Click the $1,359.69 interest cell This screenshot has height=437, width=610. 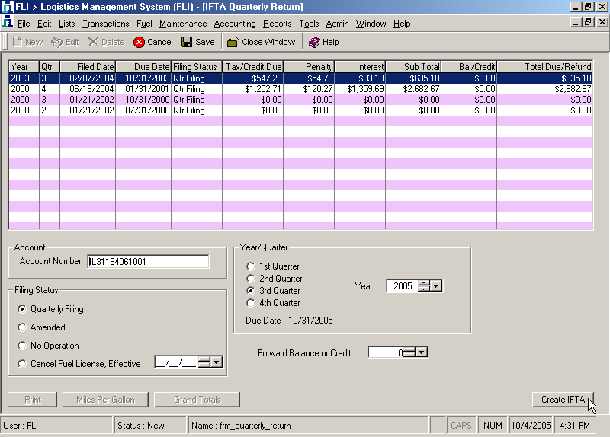360,89
